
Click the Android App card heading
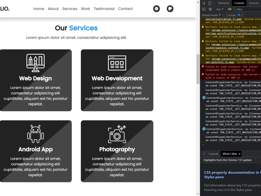tap(35, 149)
